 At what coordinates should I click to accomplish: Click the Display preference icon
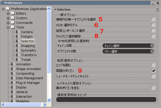pyautogui.click(x=13, y=87)
